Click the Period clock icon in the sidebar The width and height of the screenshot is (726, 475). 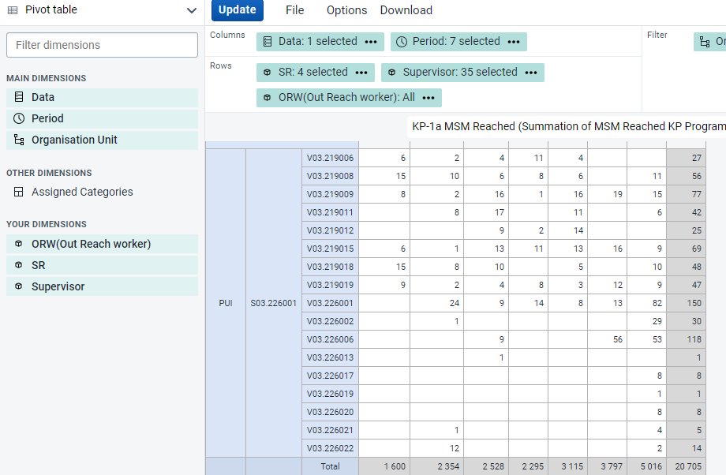pyautogui.click(x=19, y=118)
